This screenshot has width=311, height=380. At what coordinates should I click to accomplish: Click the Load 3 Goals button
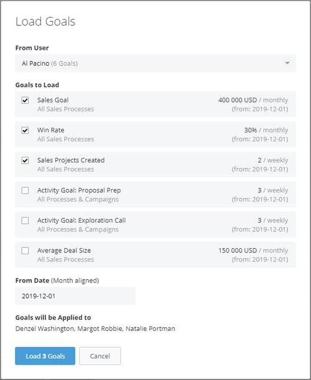pyautogui.click(x=45, y=356)
